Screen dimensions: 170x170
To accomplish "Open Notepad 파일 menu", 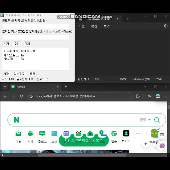I will [x=81, y=26].
